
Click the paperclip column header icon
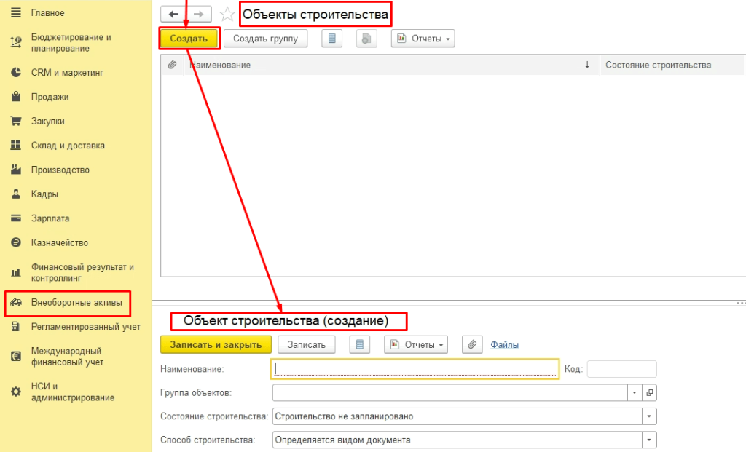pyautogui.click(x=172, y=65)
